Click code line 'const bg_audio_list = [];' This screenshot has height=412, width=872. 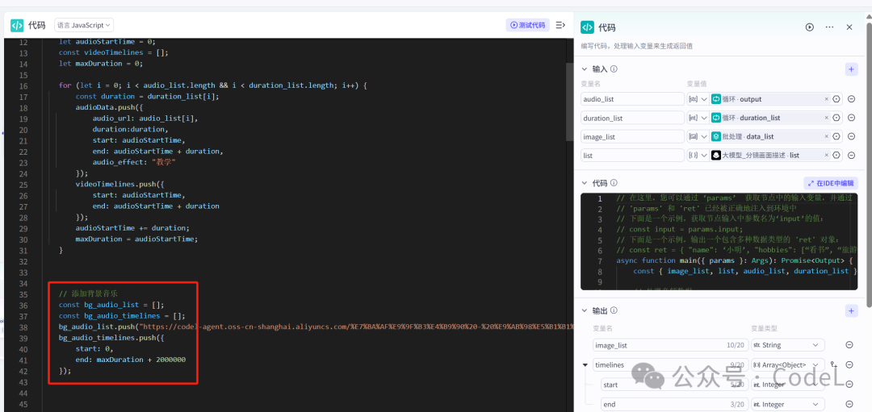(111, 305)
